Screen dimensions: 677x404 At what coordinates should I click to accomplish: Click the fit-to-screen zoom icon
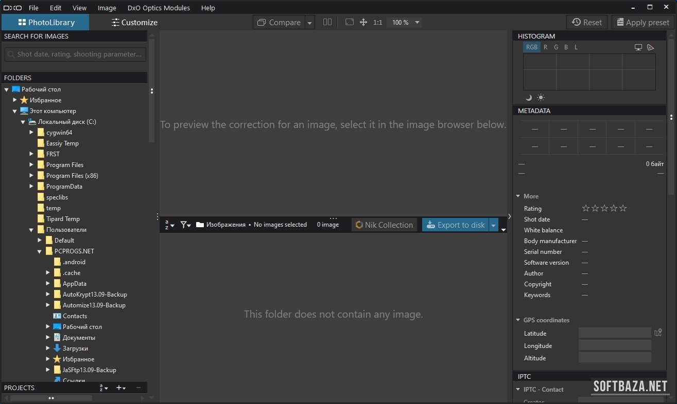pos(350,22)
